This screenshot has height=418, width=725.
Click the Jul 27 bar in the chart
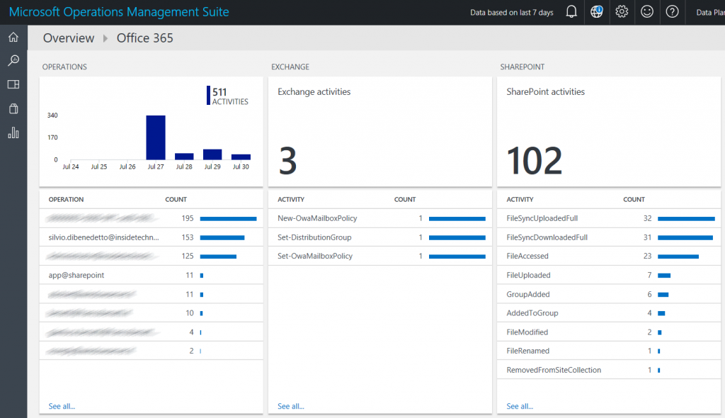(156, 137)
